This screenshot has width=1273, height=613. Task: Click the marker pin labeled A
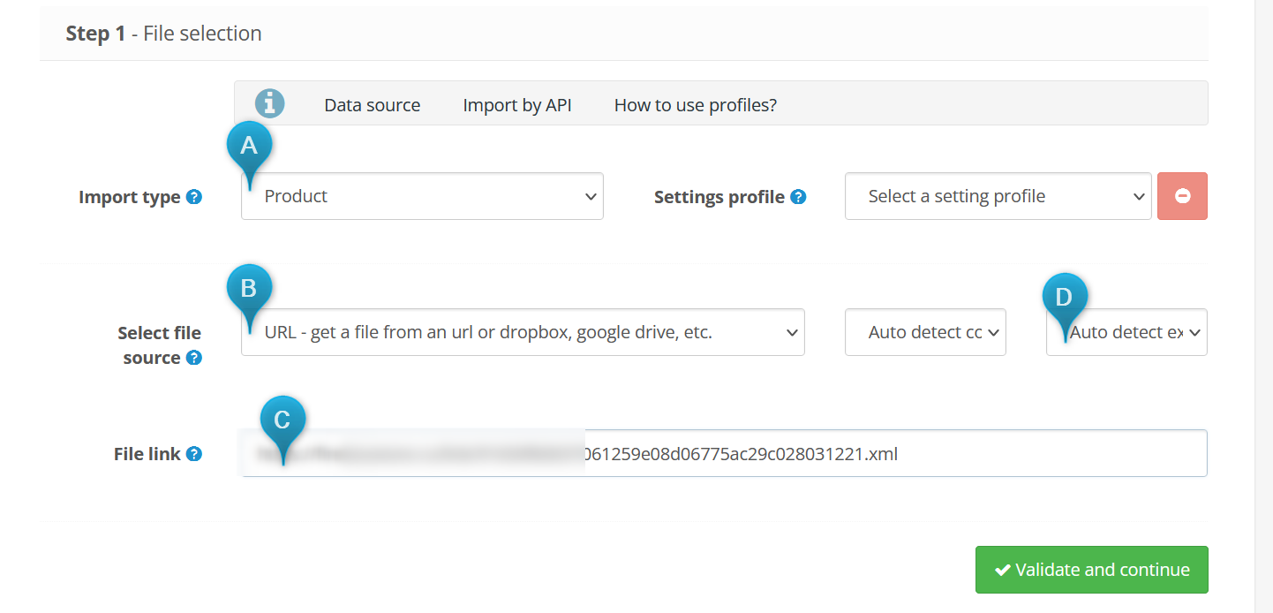249,147
